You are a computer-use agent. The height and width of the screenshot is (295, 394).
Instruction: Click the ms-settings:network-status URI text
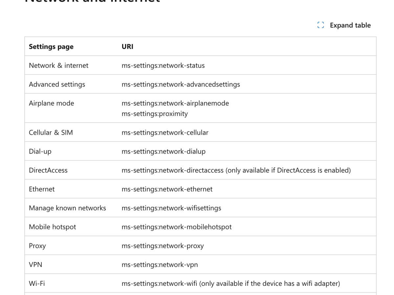[163, 65]
